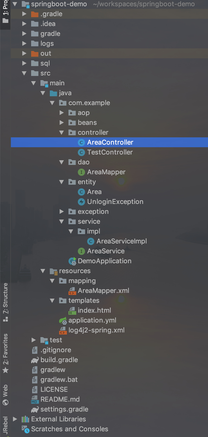This screenshot has height=437, width=208.
Task: Click the application.yml Spring leaf icon
Action: 63,320
